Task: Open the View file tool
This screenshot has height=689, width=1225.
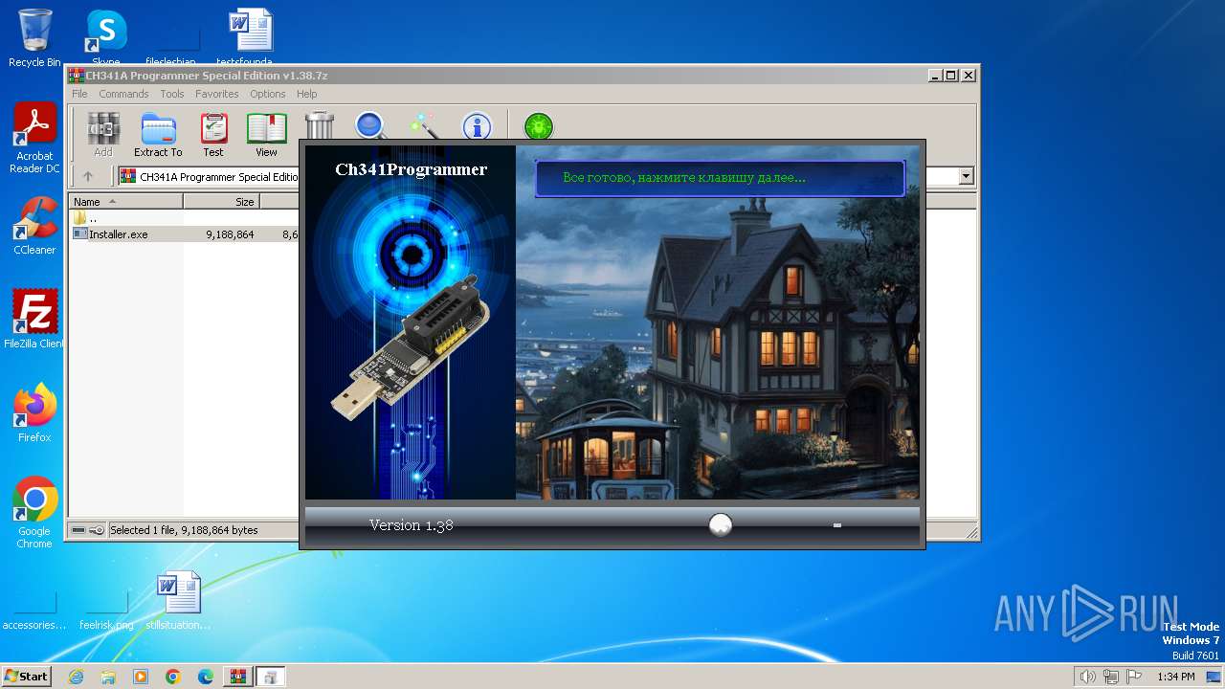Action: 266,135
